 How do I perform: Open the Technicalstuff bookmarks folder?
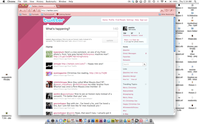click(47, 14)
